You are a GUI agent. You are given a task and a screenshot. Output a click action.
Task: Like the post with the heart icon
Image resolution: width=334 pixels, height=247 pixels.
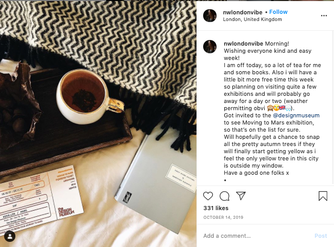click(x=208, y=196)
